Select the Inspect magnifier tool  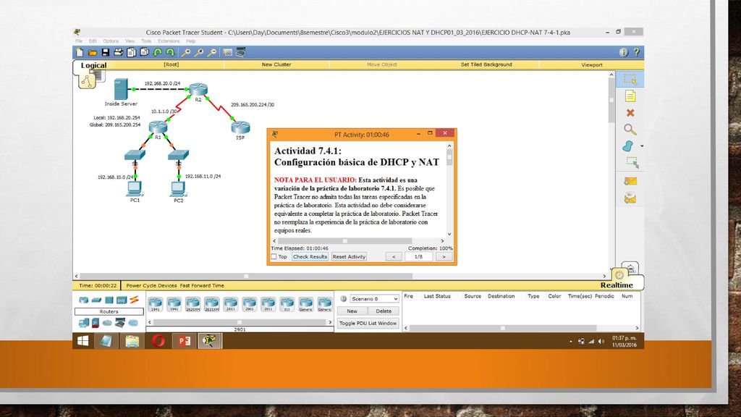coord(630,130)
